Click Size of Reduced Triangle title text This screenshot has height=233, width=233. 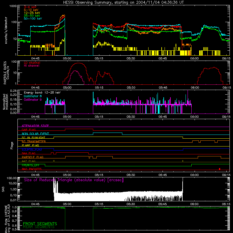coord(74,180)
